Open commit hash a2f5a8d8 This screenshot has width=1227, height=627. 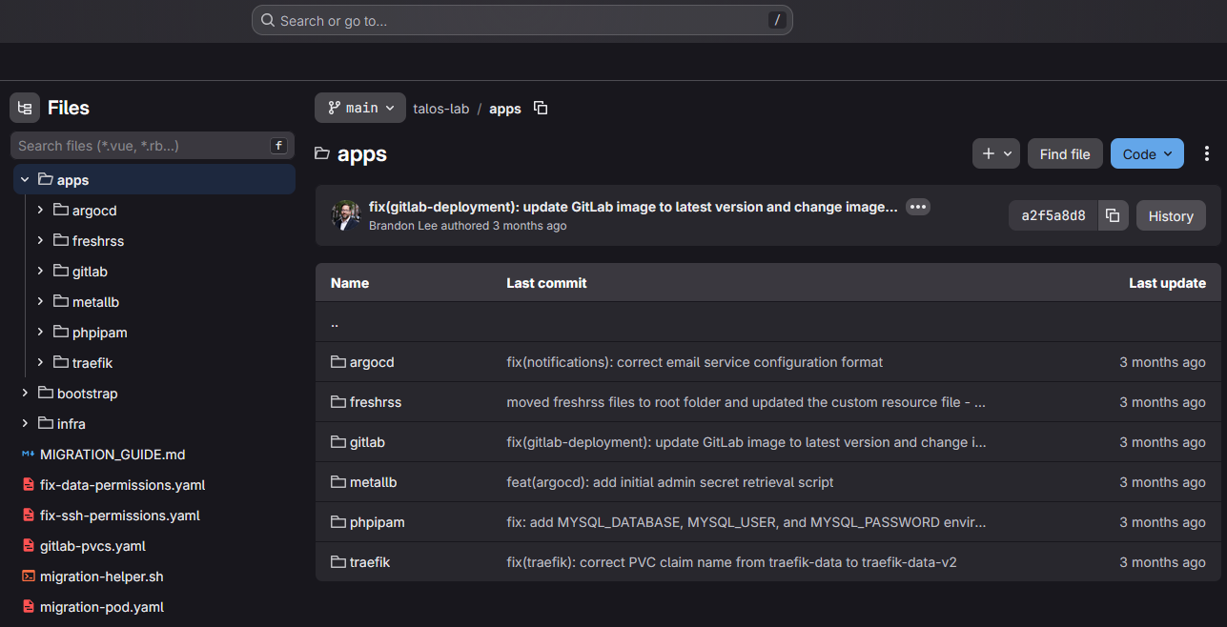(1053, 215)
